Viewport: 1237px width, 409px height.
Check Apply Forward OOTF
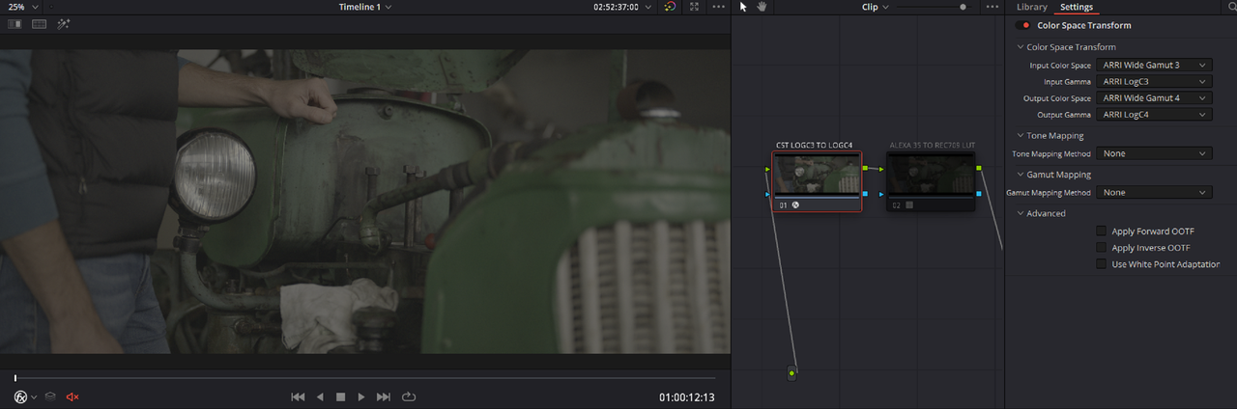(x=1101, y=231)
